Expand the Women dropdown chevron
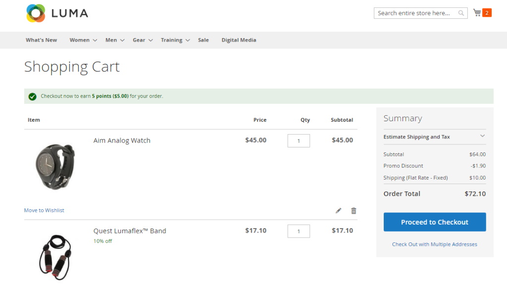507x285 pixels. click(x=95, y=41)
